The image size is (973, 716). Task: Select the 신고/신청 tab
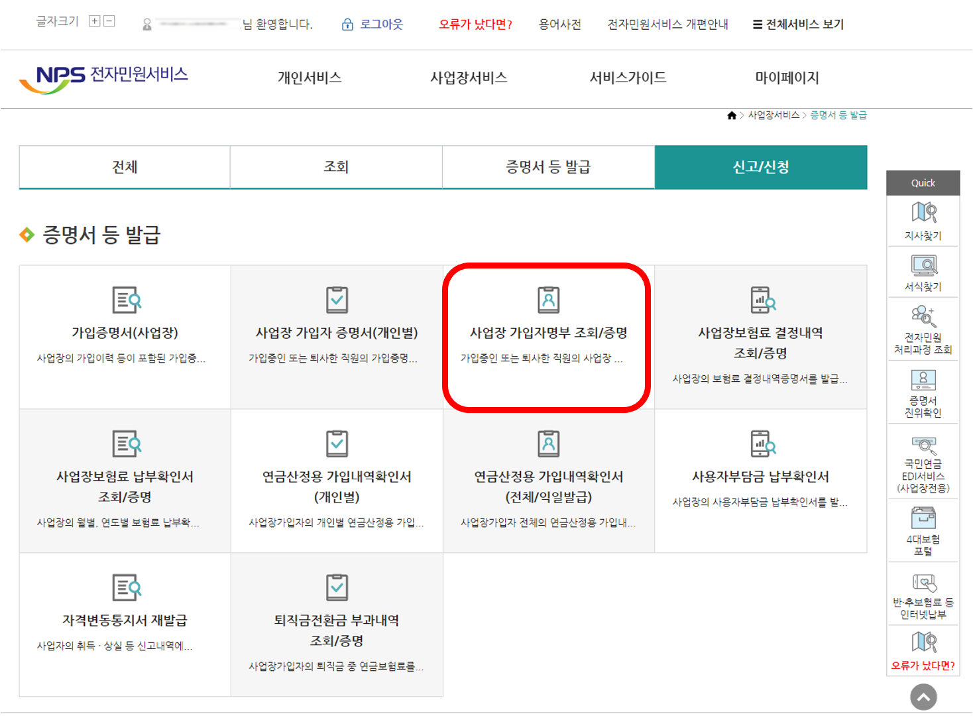(760, 167)
